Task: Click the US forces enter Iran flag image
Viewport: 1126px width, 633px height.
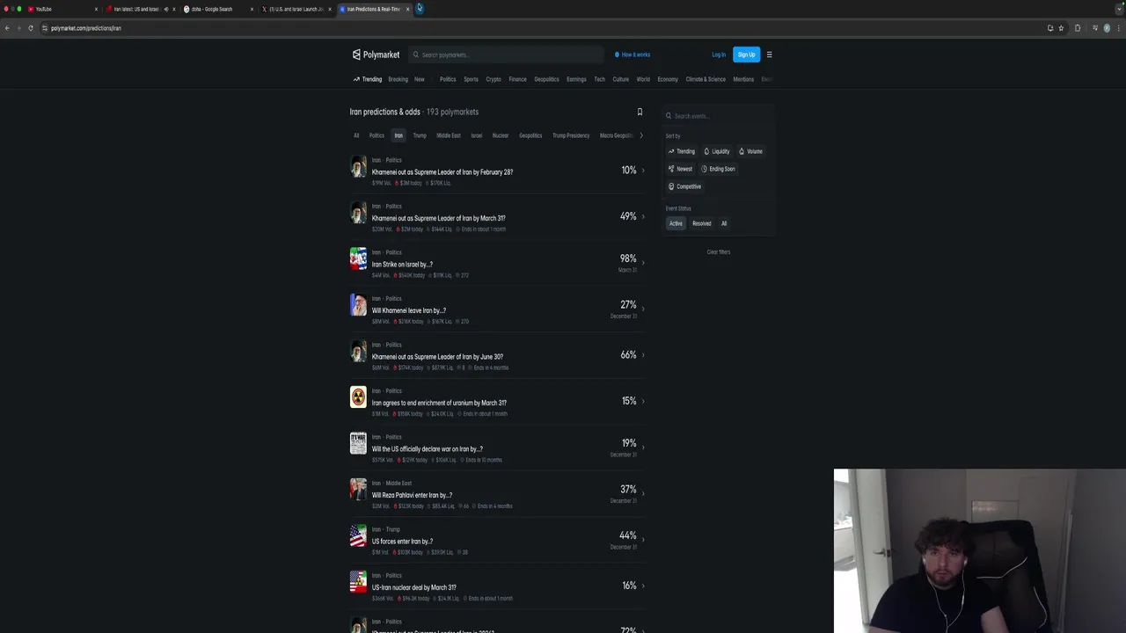Action: 358,535
